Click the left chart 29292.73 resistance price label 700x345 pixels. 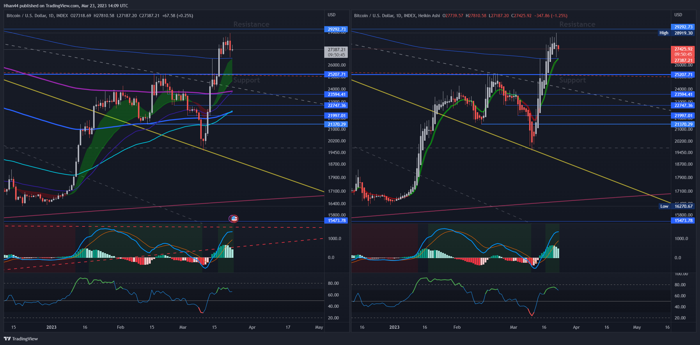(336, 29)
